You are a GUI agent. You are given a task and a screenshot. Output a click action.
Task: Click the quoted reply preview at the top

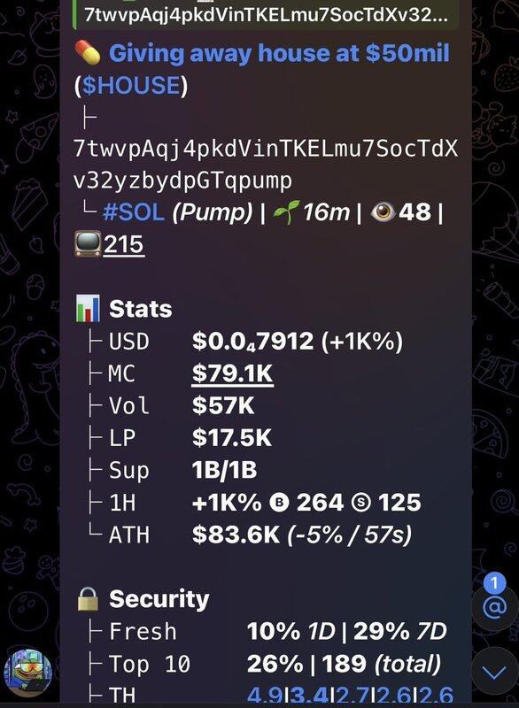click(x=266, y=14)
